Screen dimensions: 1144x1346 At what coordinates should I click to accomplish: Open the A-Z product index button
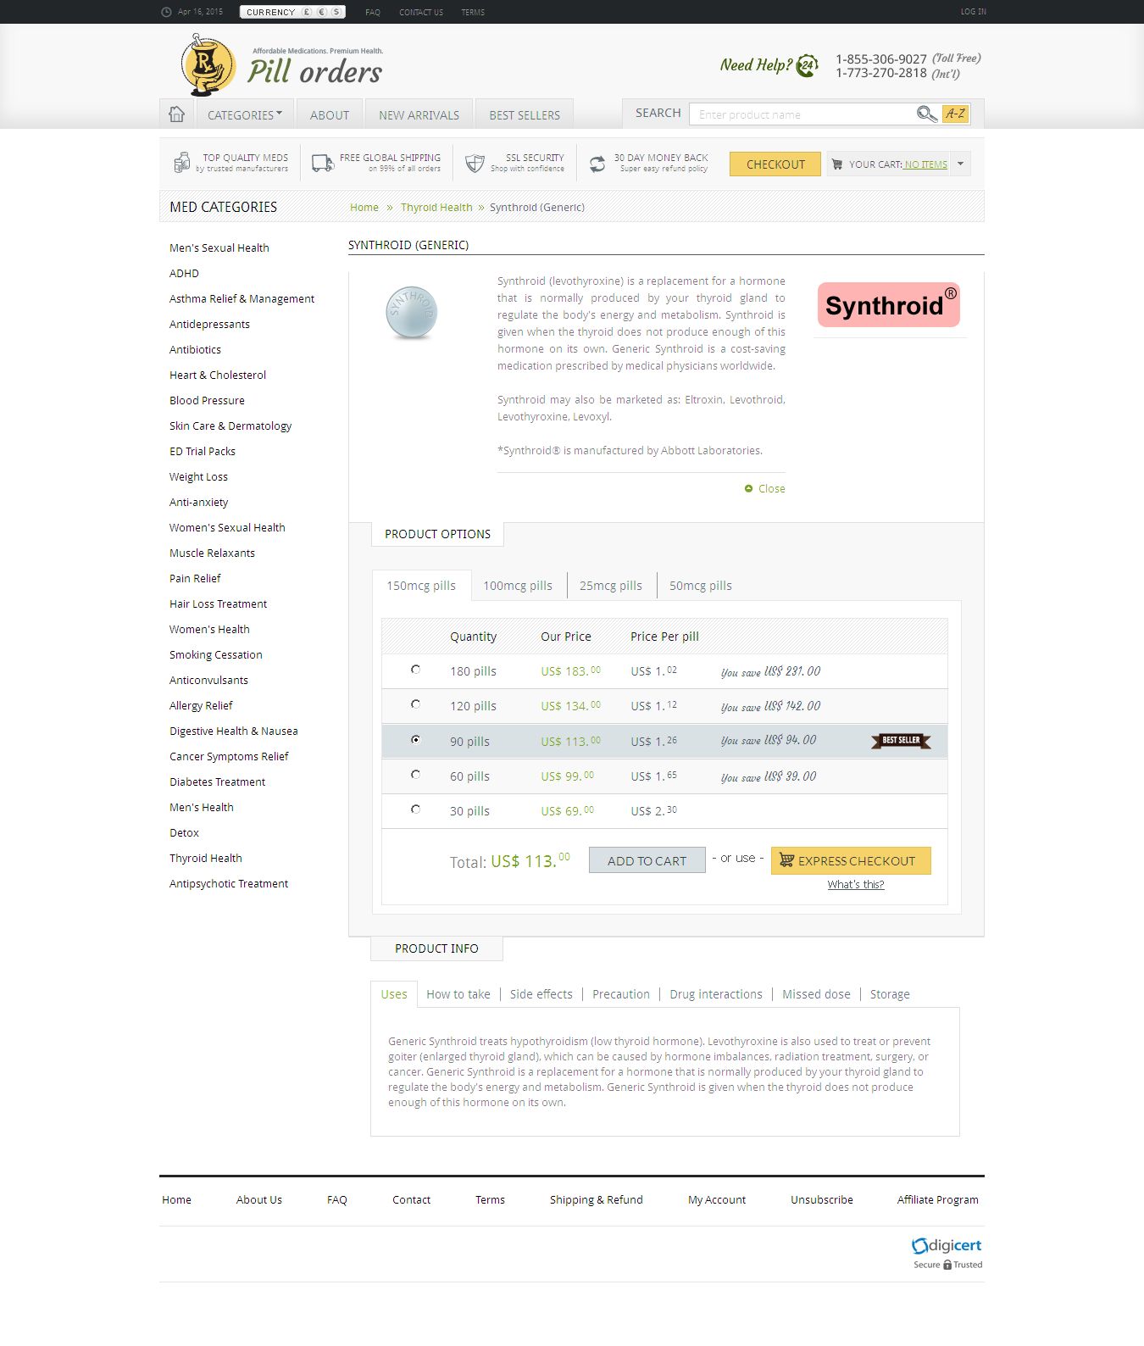click(955, 114)
